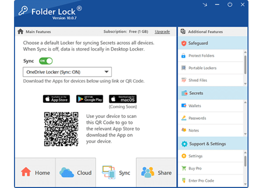Image resolution: width=263 pixels, height=188 pixels.
Task: Go to the Share tab
Action: (x=156, y=173)
